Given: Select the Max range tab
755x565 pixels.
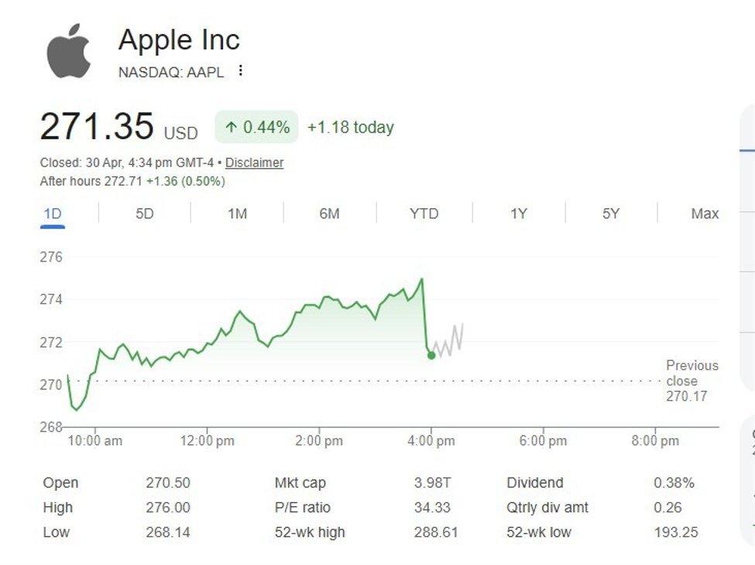Looking at the screenshot, I should pyautogui.click(x=704, y=214).
